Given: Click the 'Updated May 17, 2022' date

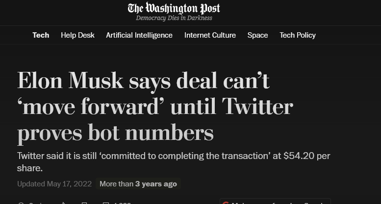Looking at the screenshot, I should pyautogui.click(x=54, y=184).
